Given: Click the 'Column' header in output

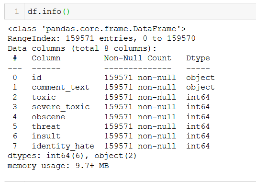Looking at the screenshot, I should pyautogui.click(x=46, y=58).
